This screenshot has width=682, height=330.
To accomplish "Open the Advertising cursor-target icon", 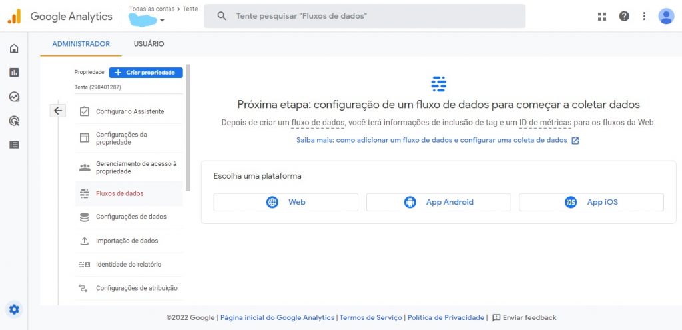I will pos(14,121).
